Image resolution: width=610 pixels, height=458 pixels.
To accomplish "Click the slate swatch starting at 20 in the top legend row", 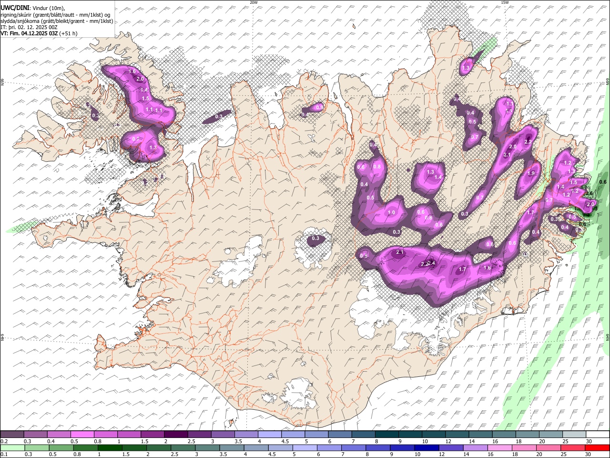I will coord(551,434).
